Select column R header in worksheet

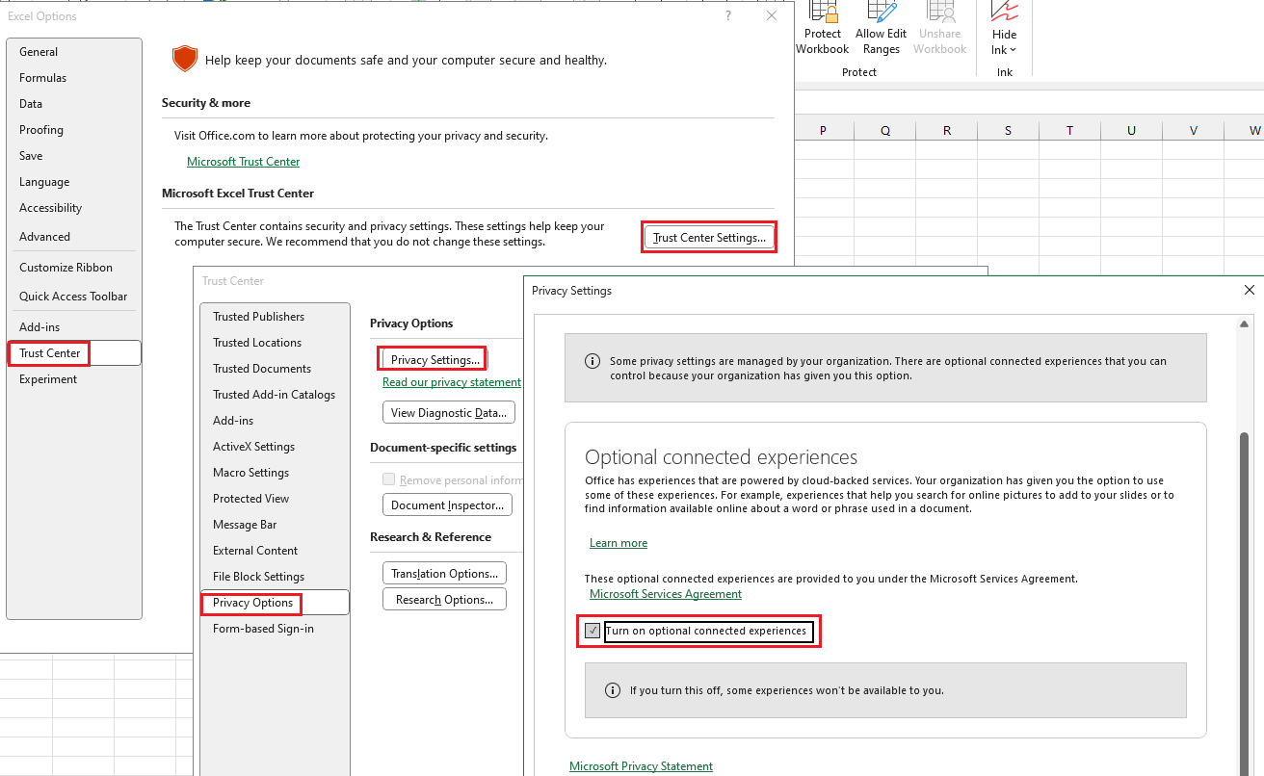click(x=947, y=130)
